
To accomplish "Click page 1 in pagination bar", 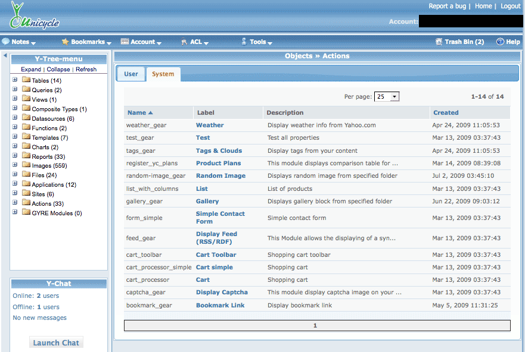I will pos(315,326).
